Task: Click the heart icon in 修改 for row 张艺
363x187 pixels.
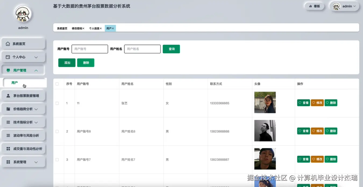Action: [x=314, y=103]
